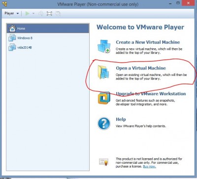Click the green Play virtual machine button

tap(28, 13)
